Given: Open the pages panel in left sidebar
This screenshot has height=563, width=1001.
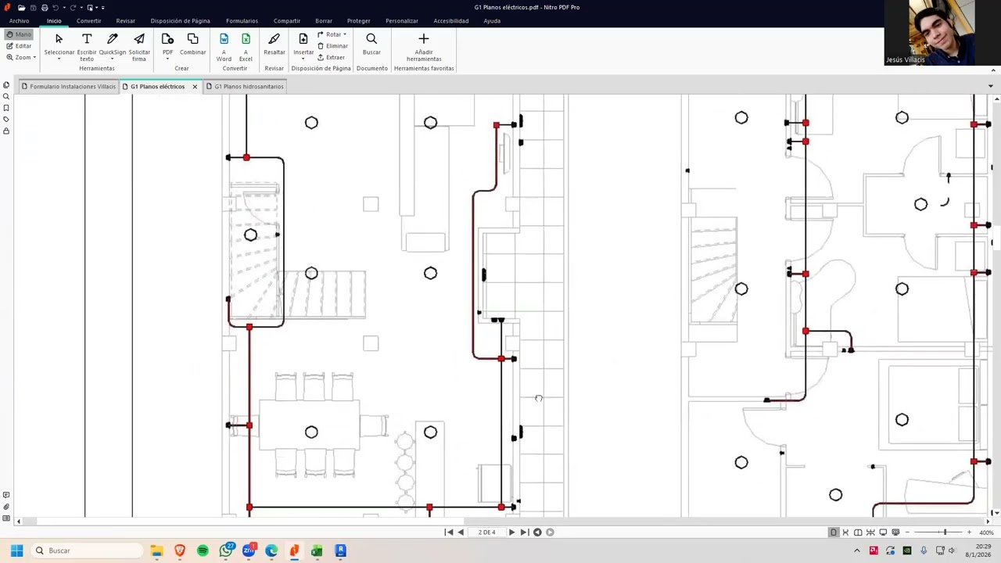Looking at the screenshot, I should click(6, 85).
